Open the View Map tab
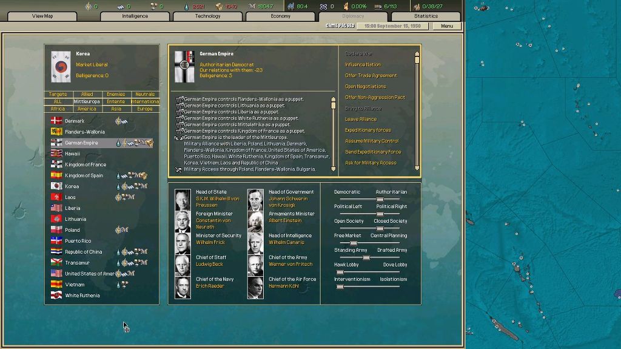Screen dimensions: 621x349 (x=42, y=16)
